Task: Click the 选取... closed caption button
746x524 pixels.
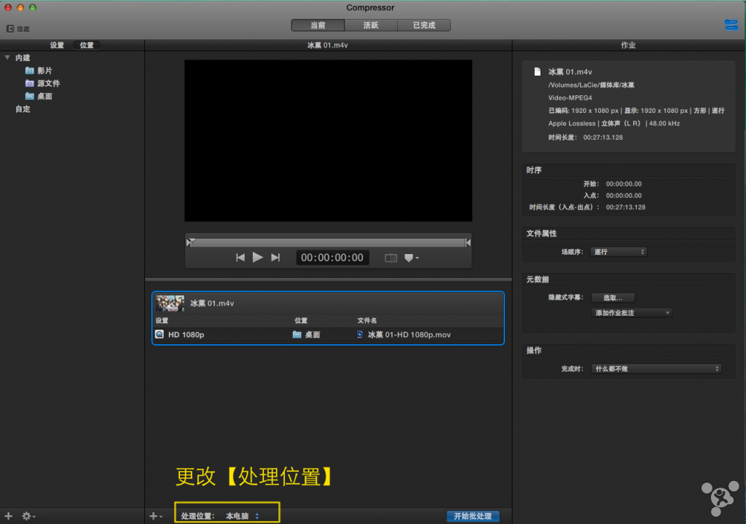Action: tap(613, 298)
